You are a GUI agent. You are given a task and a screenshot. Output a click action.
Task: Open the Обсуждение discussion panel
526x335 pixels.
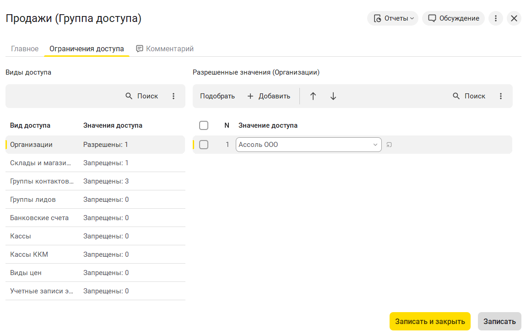point(453,18)
